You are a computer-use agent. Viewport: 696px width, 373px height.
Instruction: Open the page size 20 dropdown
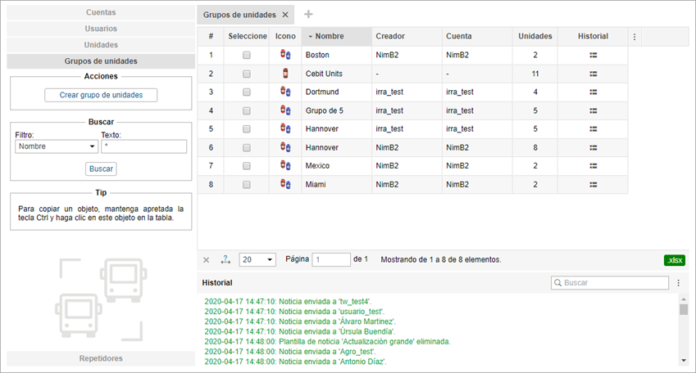click(257, 259)
